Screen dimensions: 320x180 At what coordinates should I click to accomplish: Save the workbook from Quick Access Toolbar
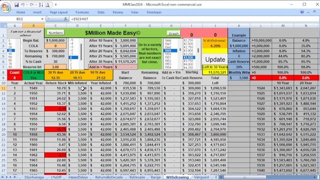(x=16, y=4)
